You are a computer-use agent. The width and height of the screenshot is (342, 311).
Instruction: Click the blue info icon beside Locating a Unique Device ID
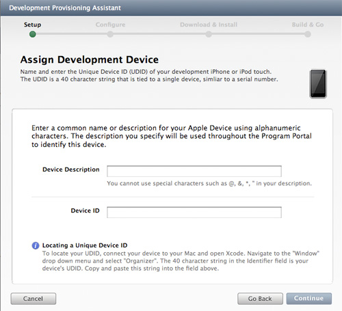click(x=36, y=245)
